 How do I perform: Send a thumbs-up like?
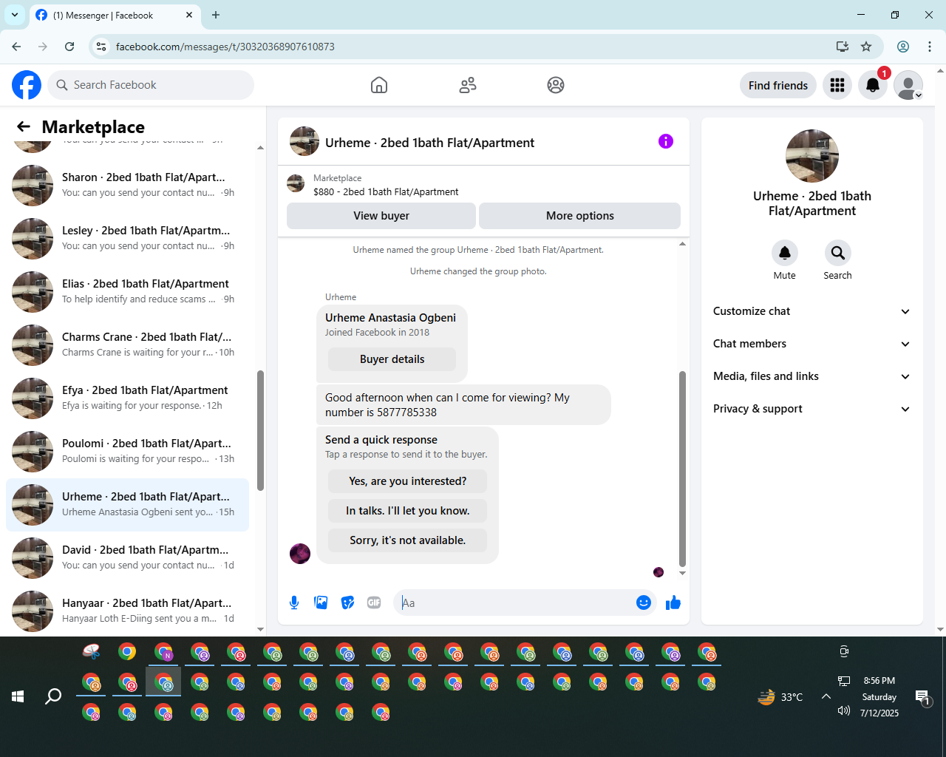click(x=673, y=602)
